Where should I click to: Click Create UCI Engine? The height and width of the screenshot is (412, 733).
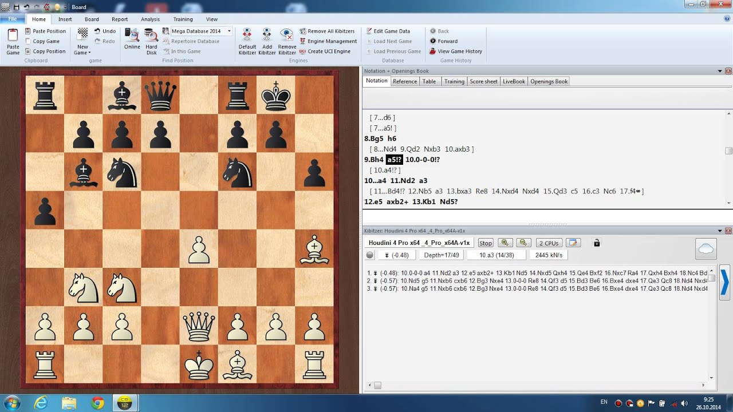[x=325, y=51]
